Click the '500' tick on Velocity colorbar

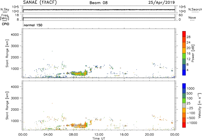pyautogui.click(x=190, y=93)
